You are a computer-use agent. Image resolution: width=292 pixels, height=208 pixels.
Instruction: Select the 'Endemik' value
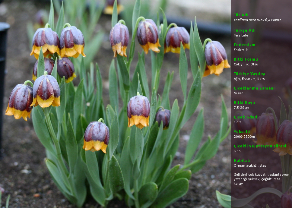240,50
